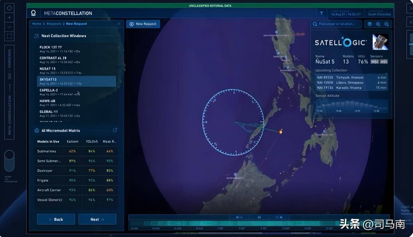The height and width of the screenshot is (237, 413).
Task: Click the recenter target icon on left rail
Action: pyautogui.click(x=9, y=7)
